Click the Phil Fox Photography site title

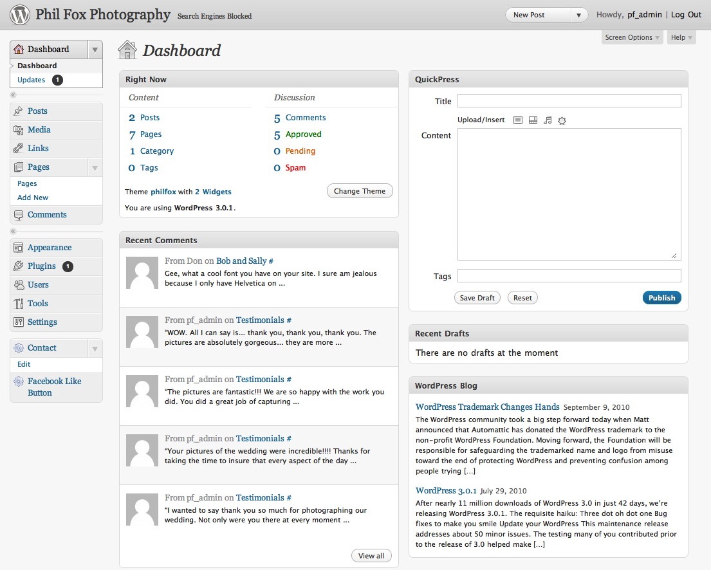tap(103, 15)
